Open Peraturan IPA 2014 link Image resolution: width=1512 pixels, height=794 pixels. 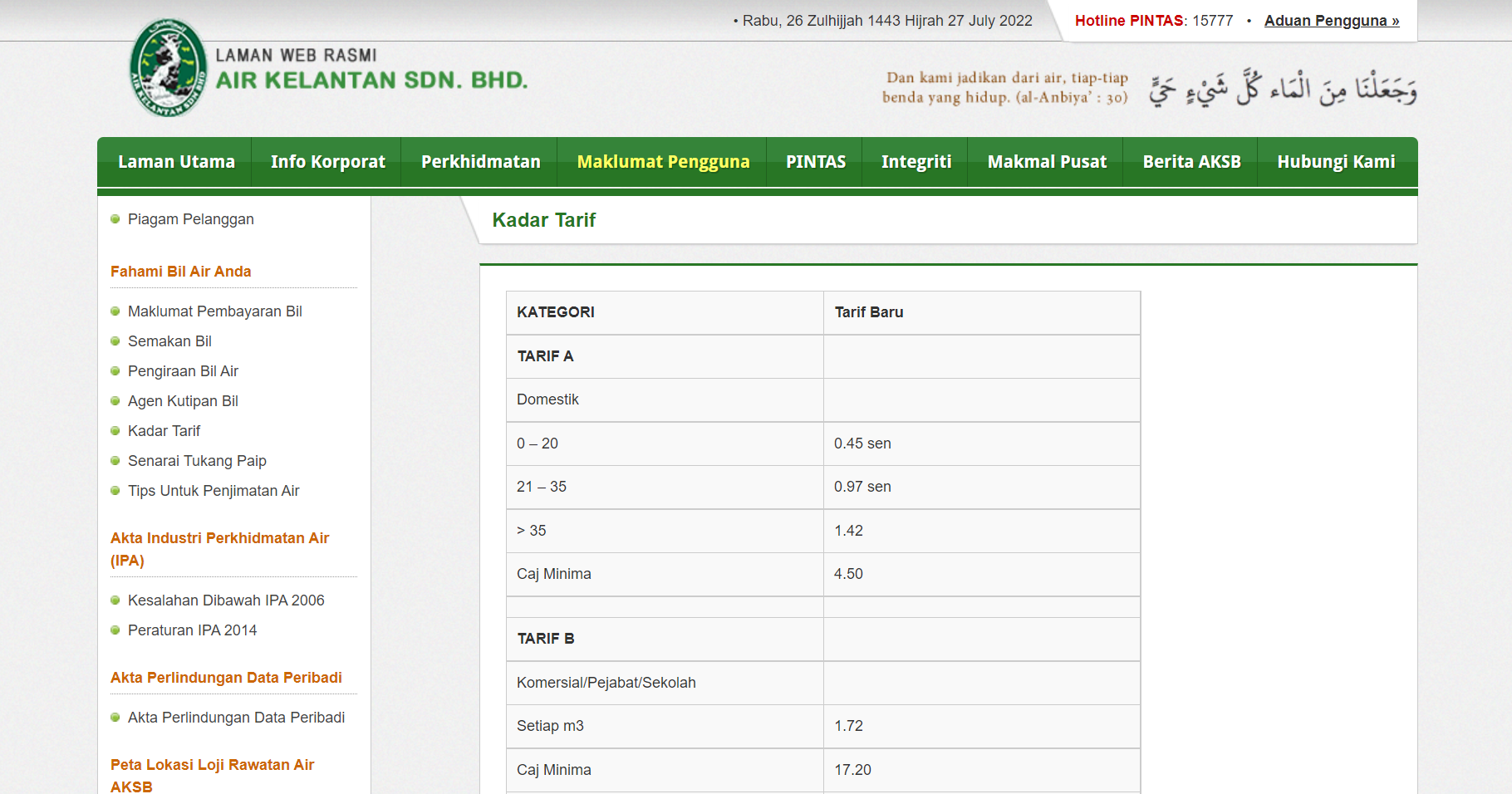(193, 630)
